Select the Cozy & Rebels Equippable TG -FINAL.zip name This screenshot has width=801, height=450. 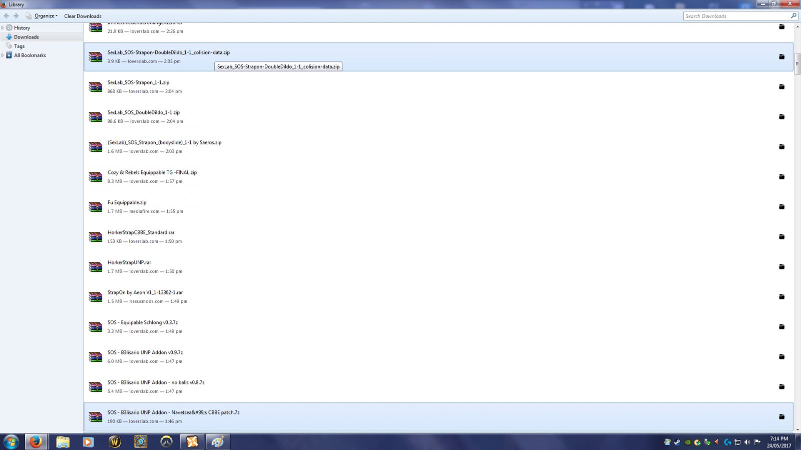click(152, 172)
